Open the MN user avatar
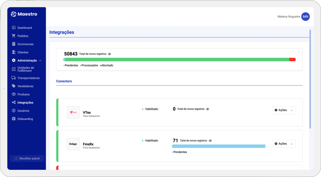Viewport: 321px width, 177px height. (306, 16)
